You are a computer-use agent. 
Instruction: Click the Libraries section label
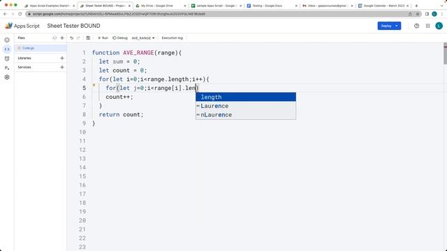coord(24,58)
